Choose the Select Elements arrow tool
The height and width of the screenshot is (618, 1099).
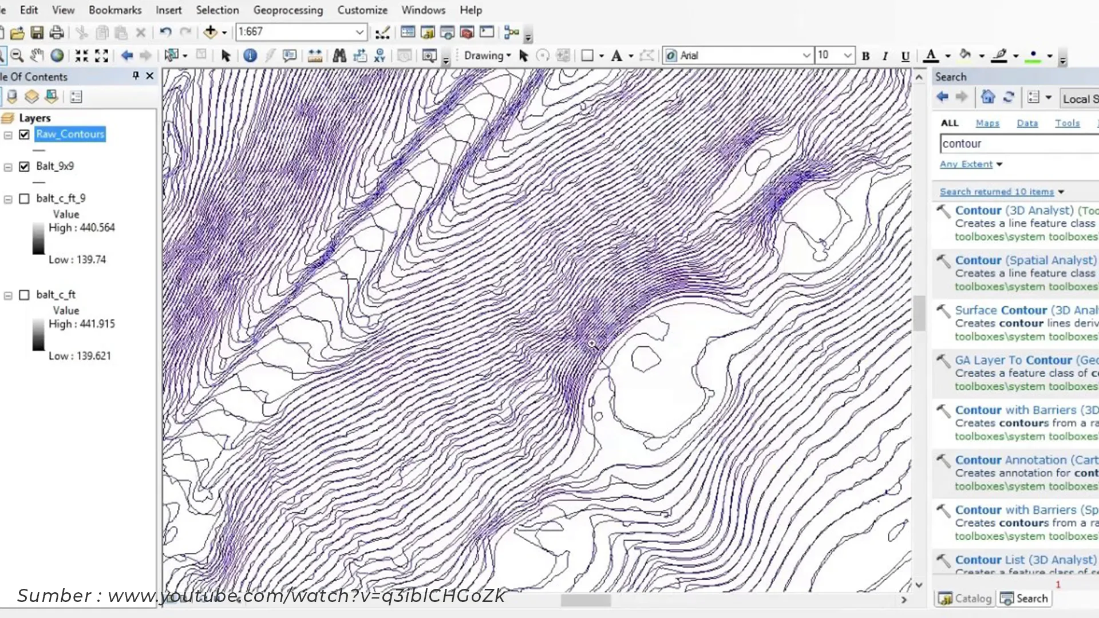pos(226,56)
